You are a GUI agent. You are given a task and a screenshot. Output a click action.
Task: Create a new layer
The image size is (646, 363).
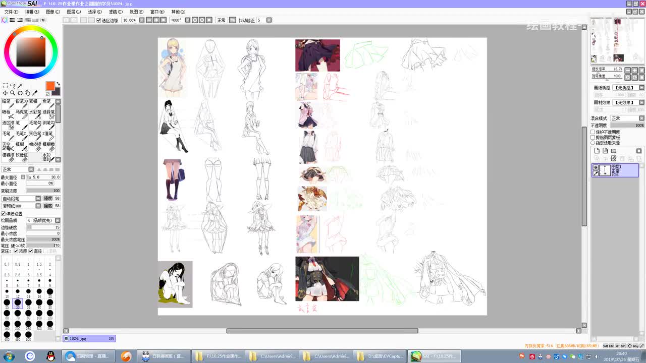coord(597,151)
